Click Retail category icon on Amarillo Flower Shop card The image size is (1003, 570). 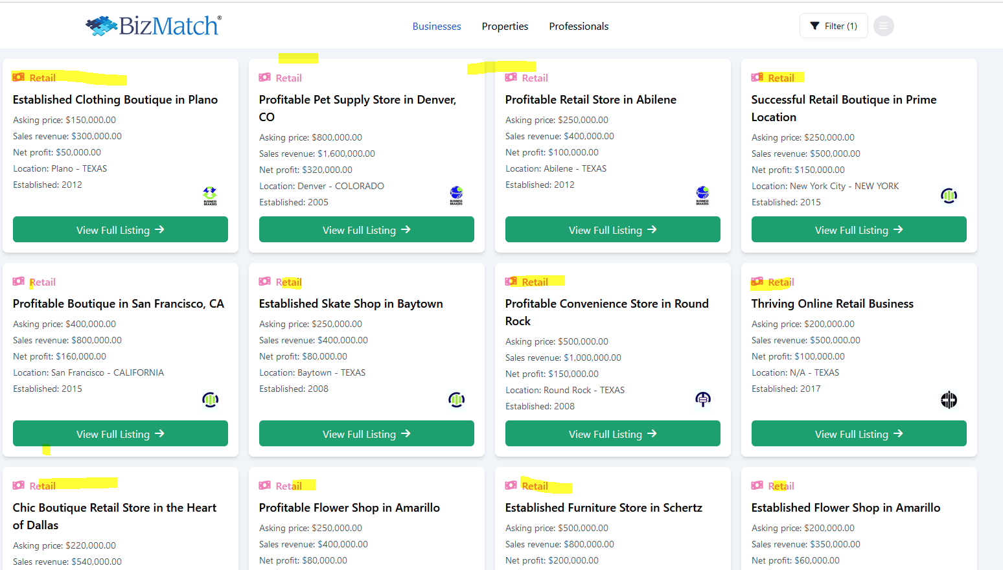click(265, 485)
